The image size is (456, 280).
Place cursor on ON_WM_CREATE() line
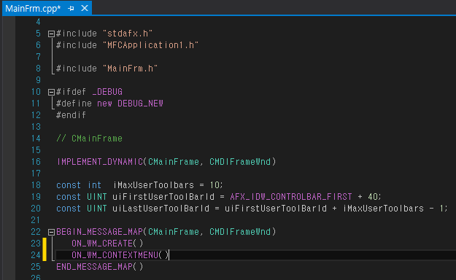[x=107, y=244]
